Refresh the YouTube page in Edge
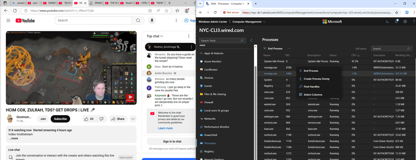This screenshot has width=416, height=160. tap(15, 11)
